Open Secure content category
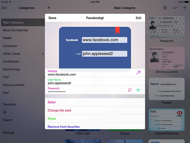Image resolution: width=190 pixels, height=143 pixels. click(13, 85)
